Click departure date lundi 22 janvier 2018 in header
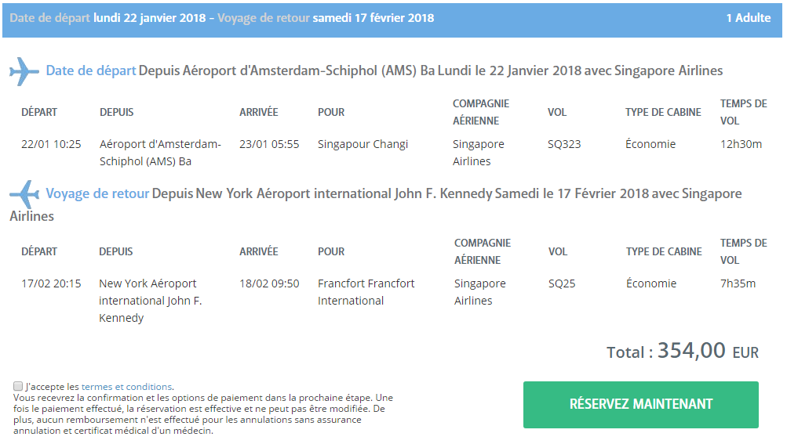787x444 pixels. coord(150,18)
